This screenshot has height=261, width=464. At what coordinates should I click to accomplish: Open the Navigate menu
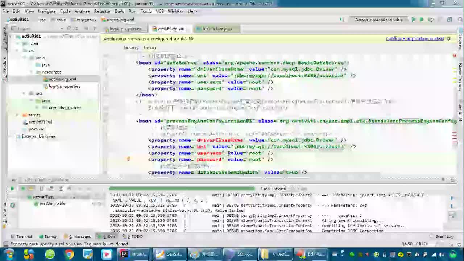pyautogui.click(x=47, y=11)
